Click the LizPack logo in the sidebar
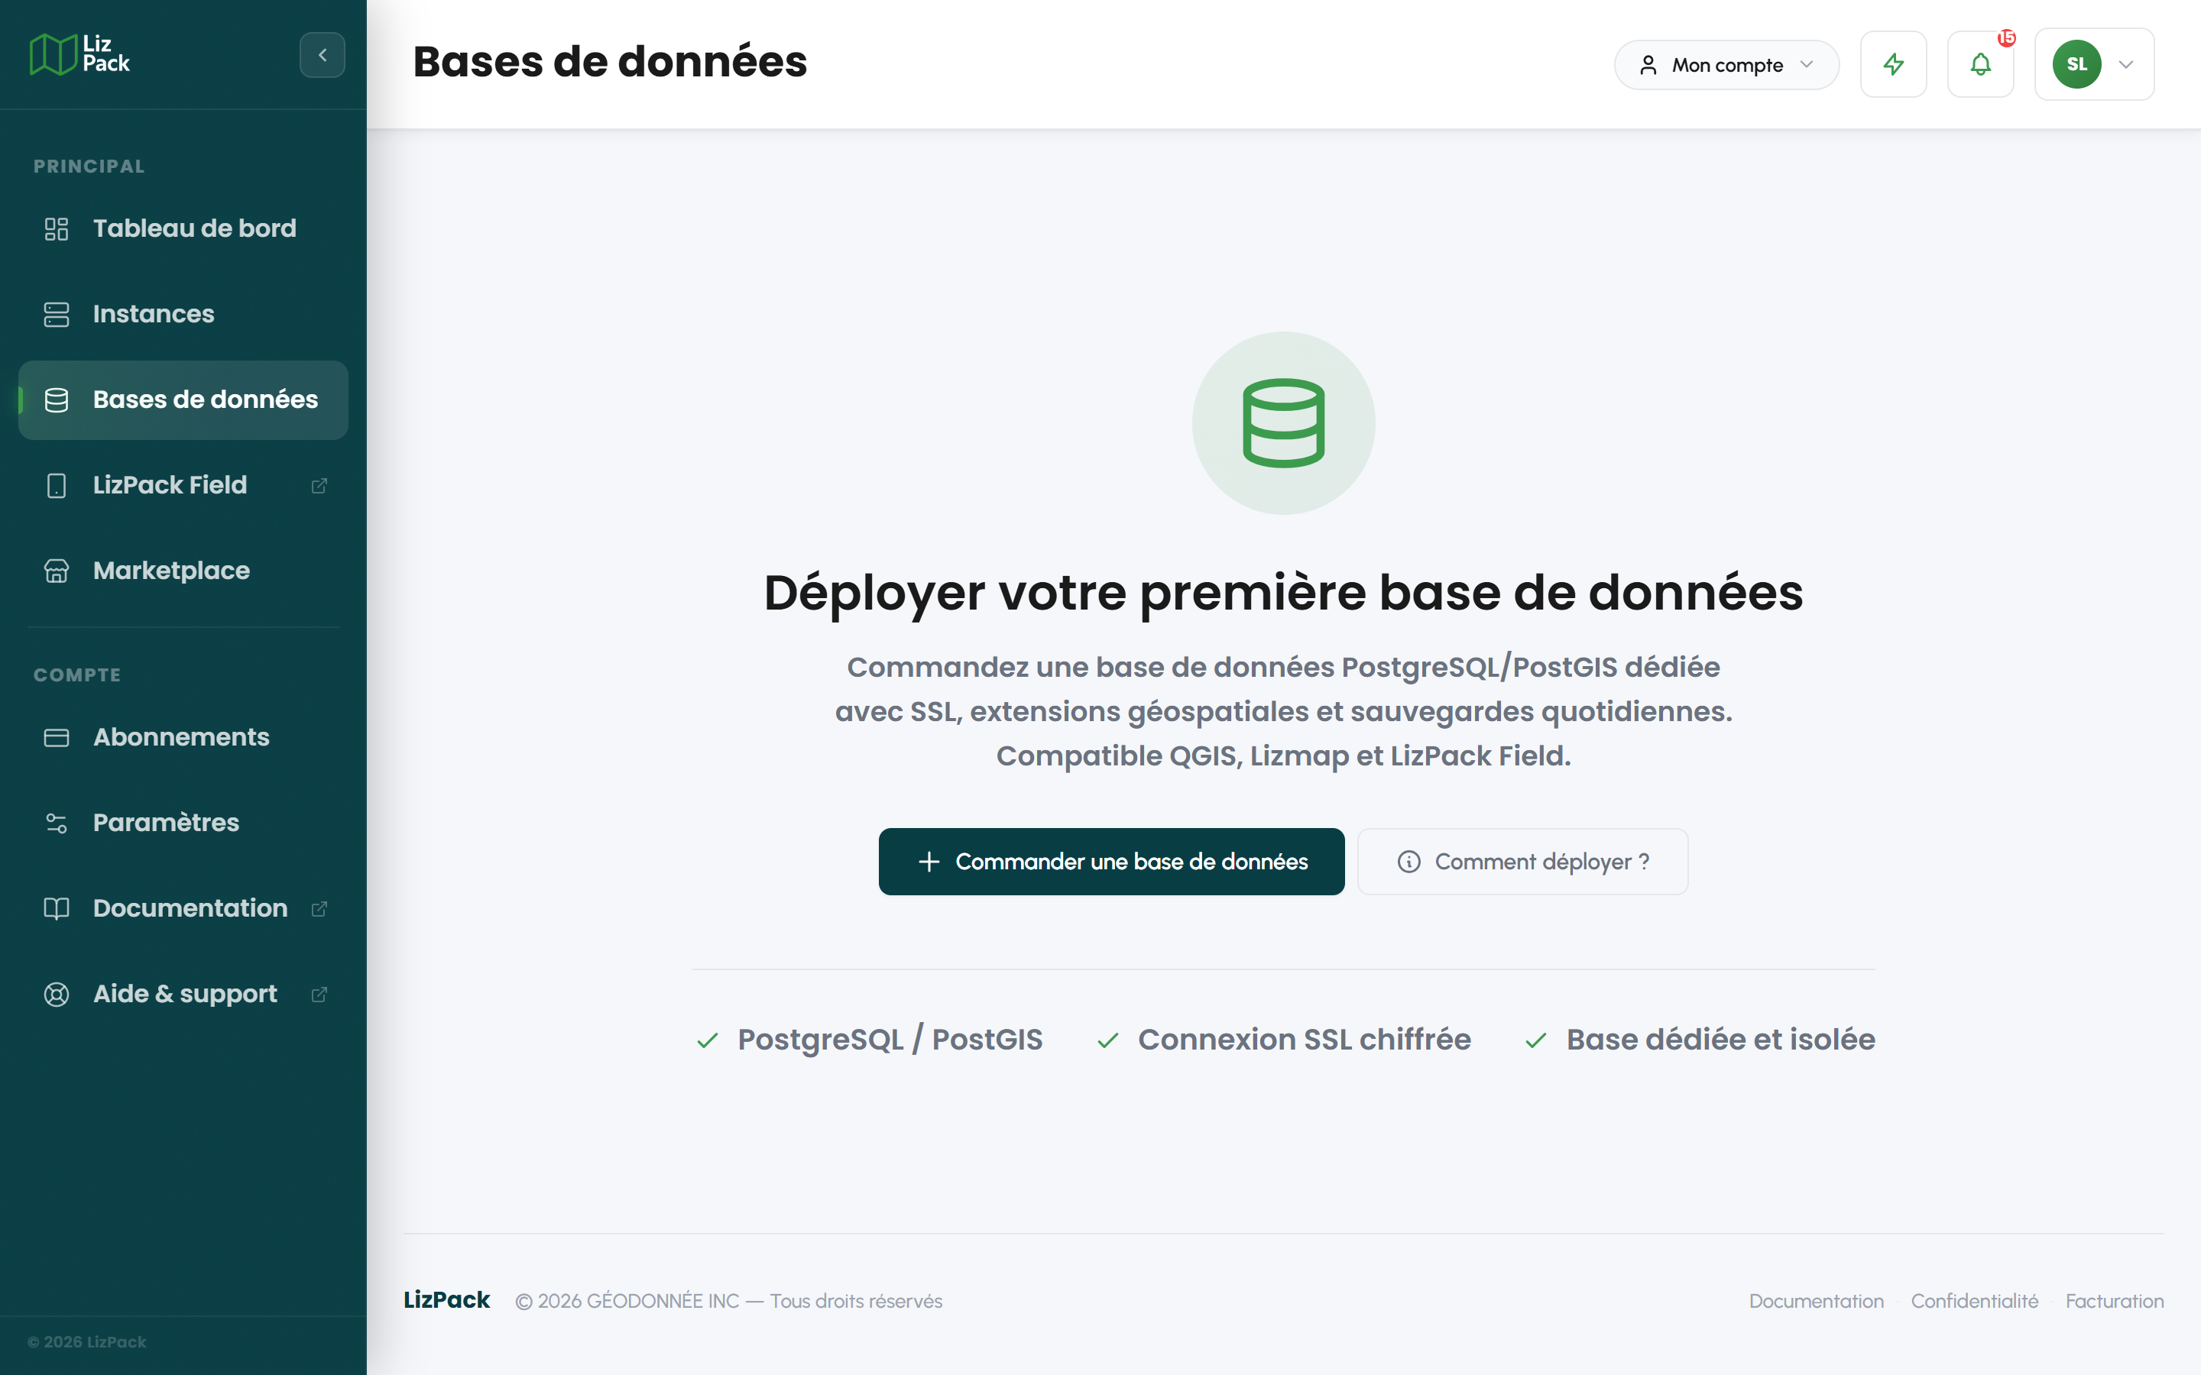 80,54
